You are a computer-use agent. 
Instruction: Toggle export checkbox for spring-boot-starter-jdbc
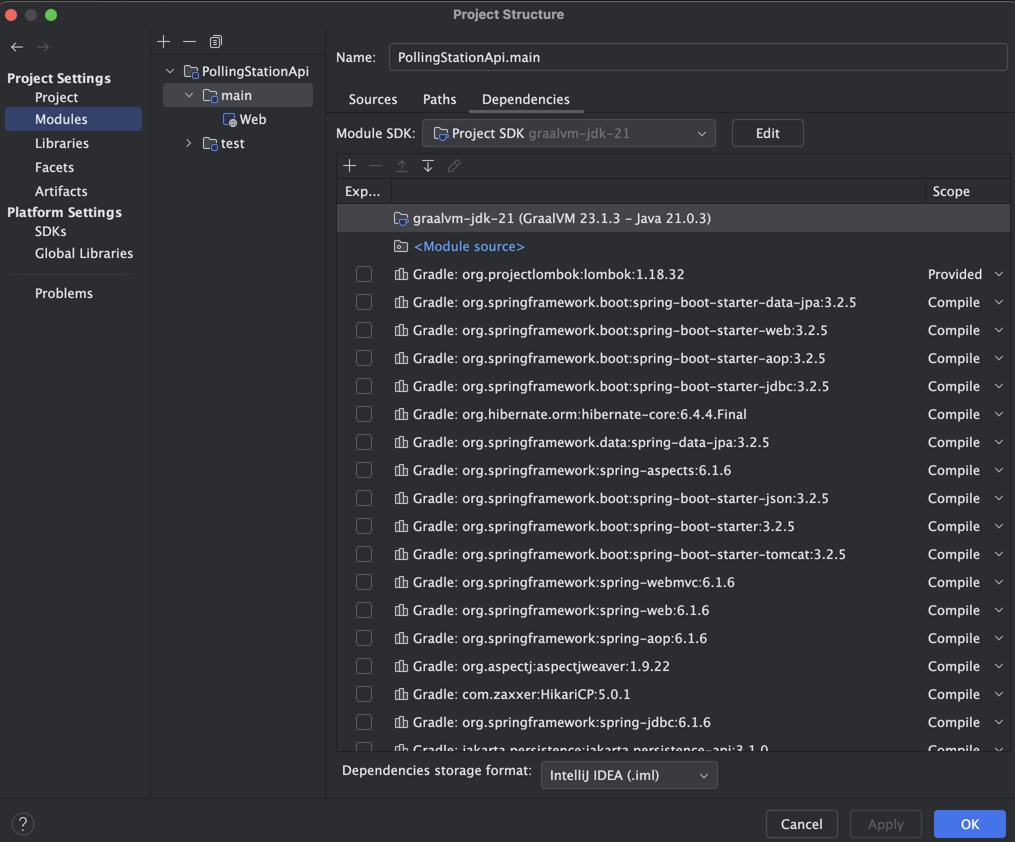[x=364, y=386]
